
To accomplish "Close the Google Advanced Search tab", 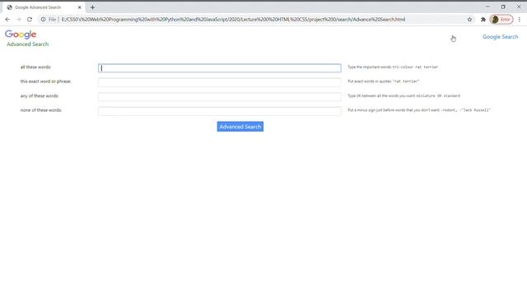I will (x=80, y=7).
